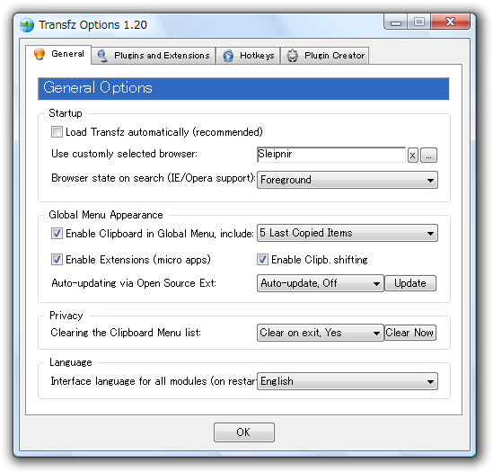Click the gear icon for Plugin Creator
The width and height of the screenshot is (493, 472).
[293, 56]
